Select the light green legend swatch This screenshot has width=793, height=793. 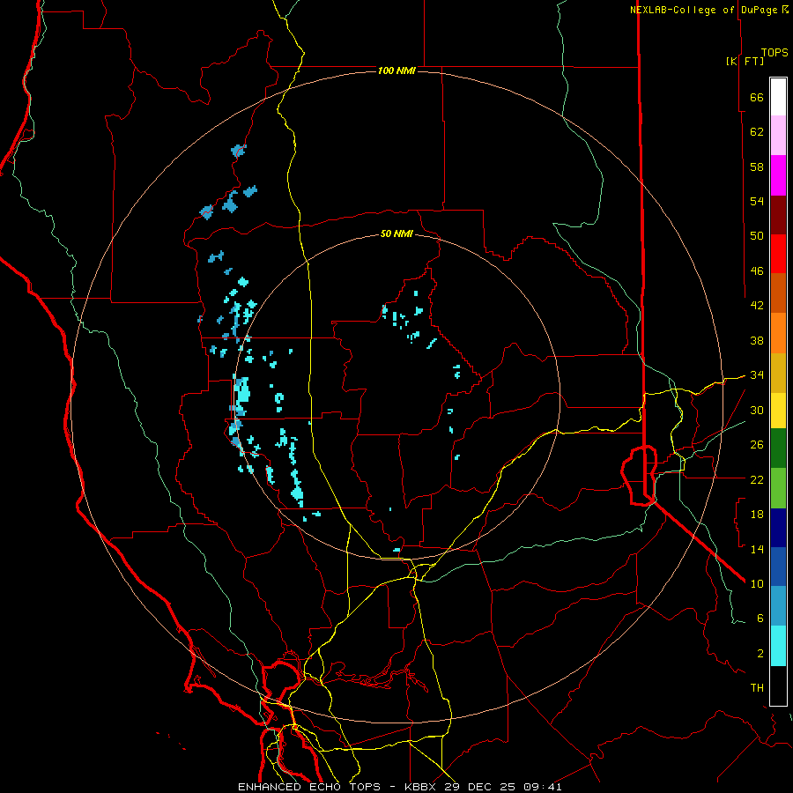click(x=778, y=488)
